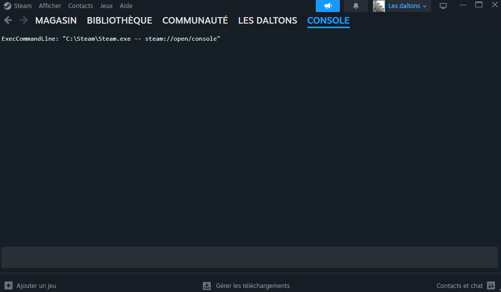Select the CONSOLE tab
Viewport: 501px width, 292px height.
pos(328,21)
